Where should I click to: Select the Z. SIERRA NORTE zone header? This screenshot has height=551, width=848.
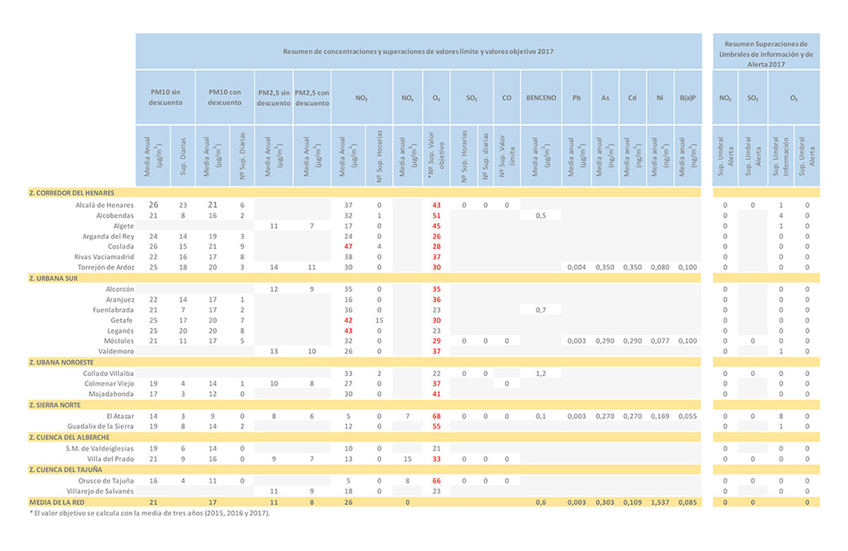56,404
